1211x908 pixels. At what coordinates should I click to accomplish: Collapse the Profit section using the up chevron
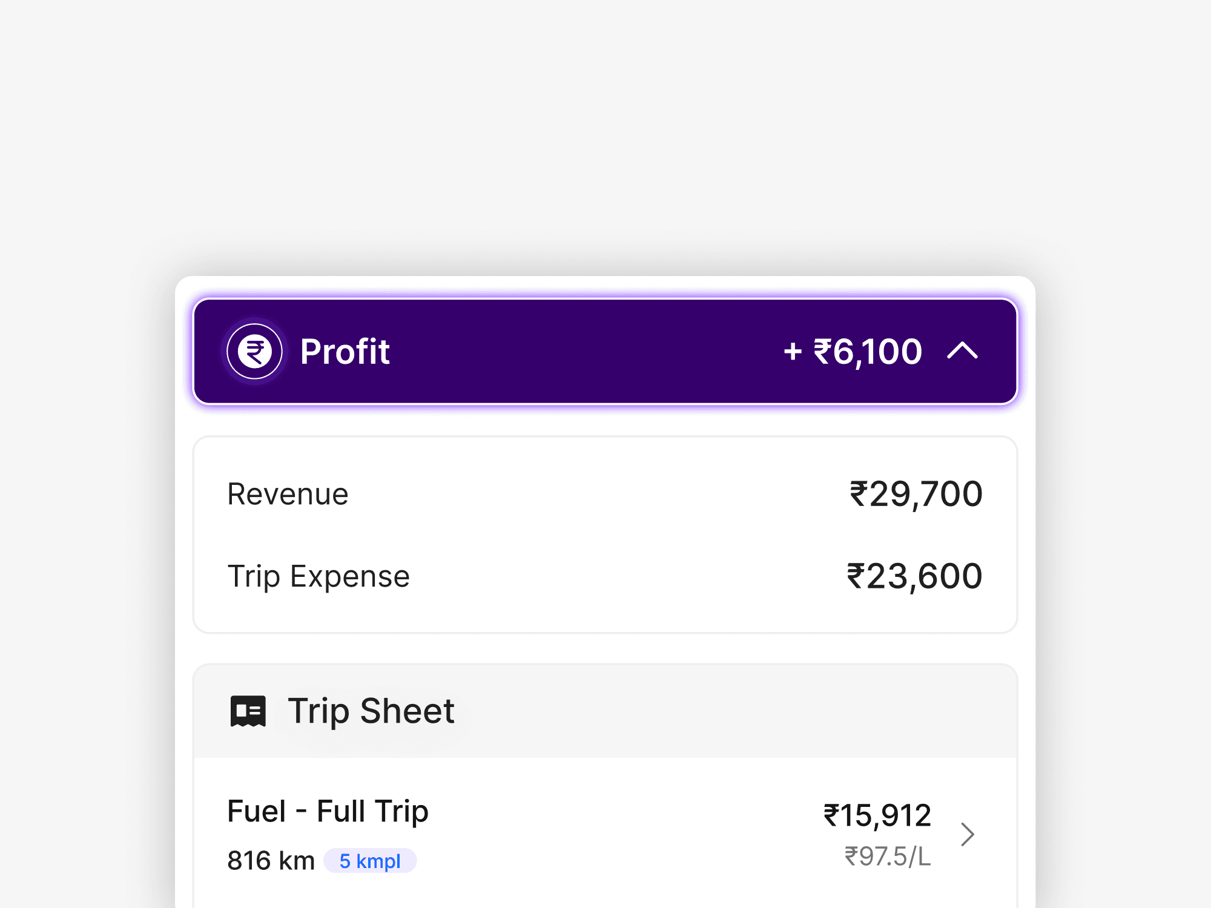tap(962, 350)
